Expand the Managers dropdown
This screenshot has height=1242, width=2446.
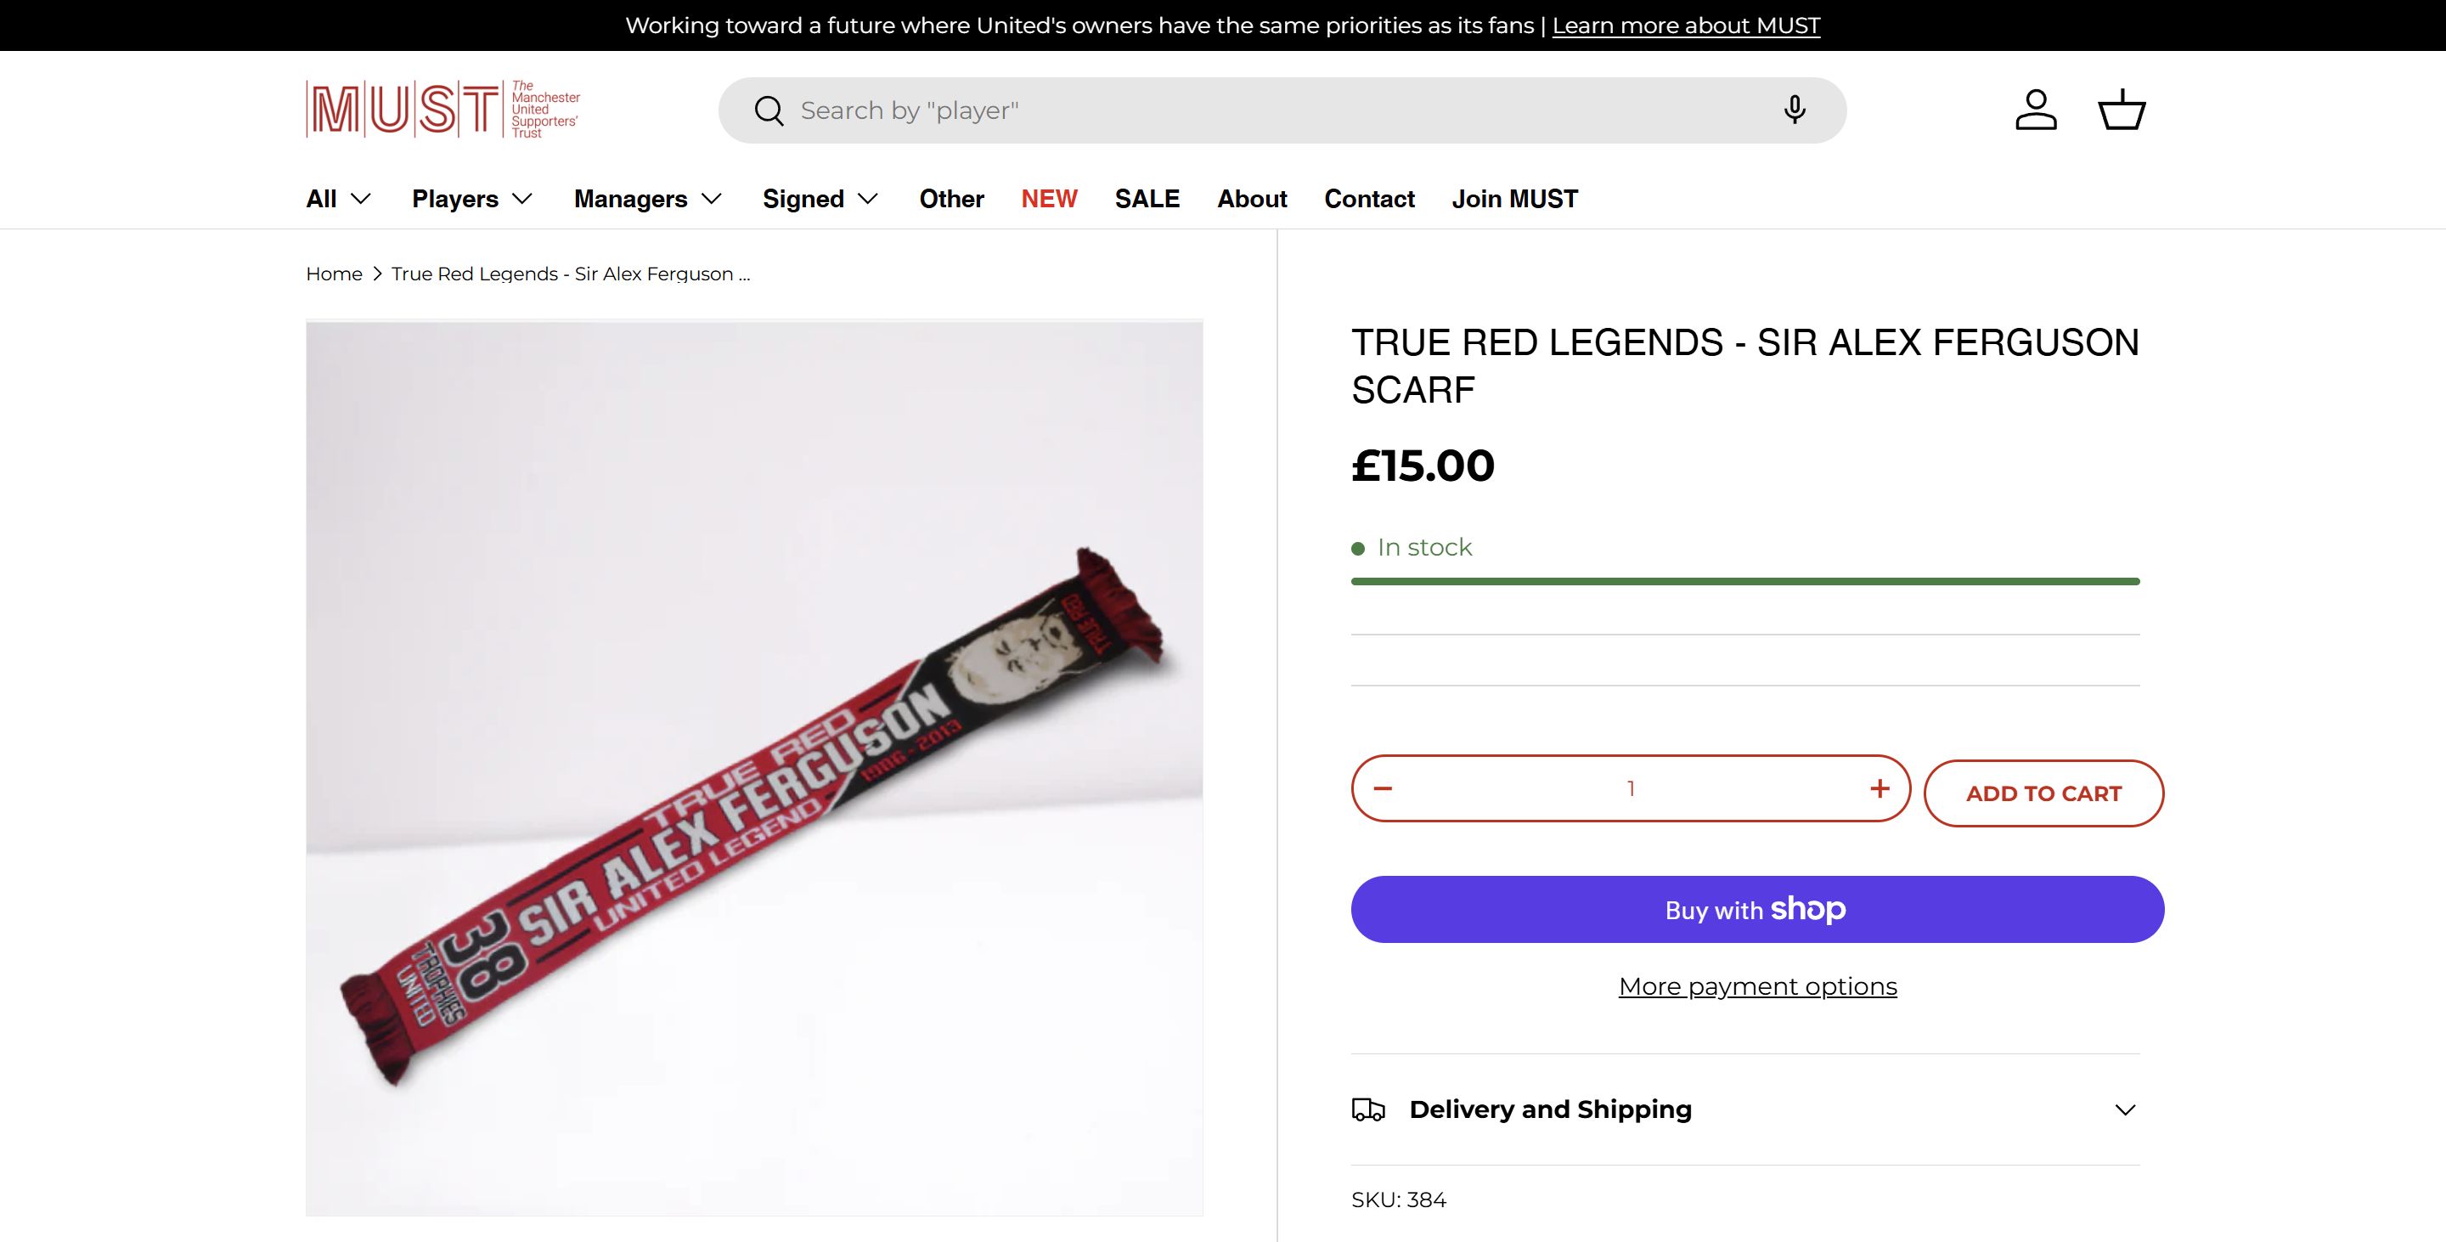click(x=647, y=199)
